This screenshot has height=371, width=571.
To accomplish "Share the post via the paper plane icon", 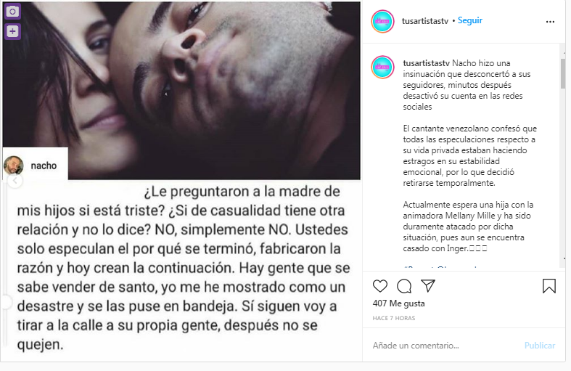I will [x=428, y=286].
